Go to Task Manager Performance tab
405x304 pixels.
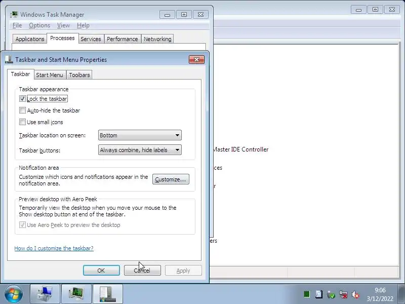click(x=122, y=39)
